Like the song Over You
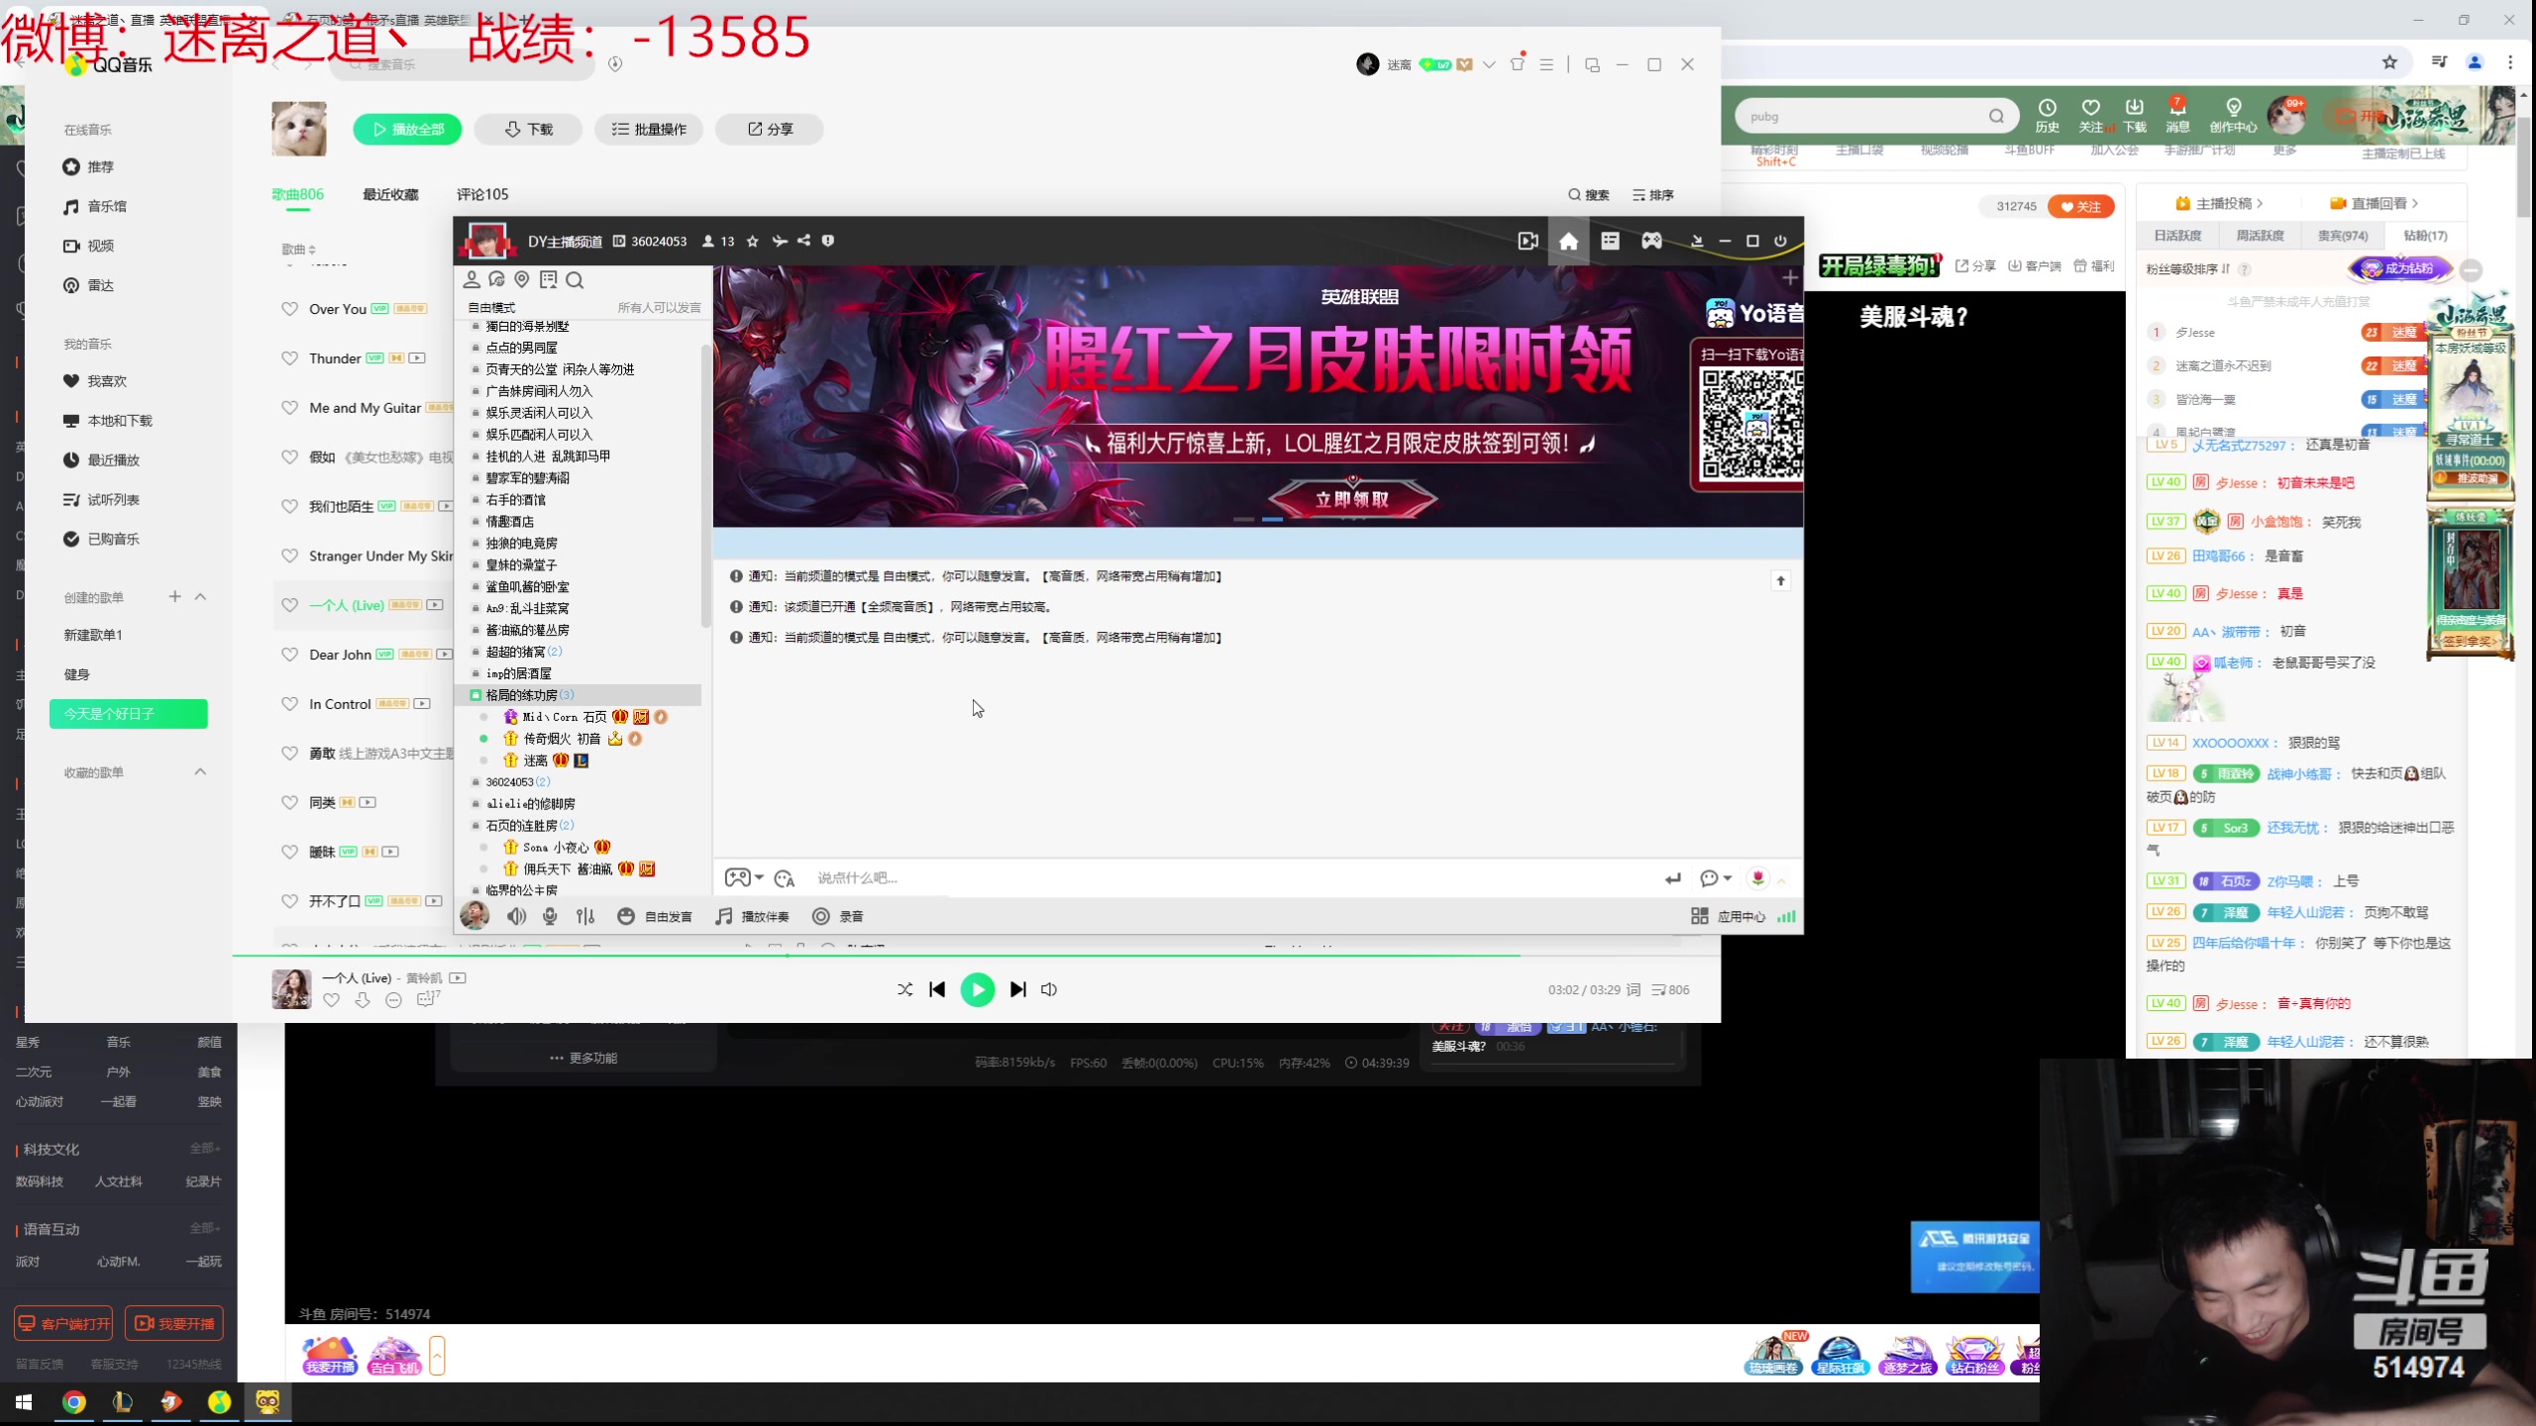The height and width of the screenshot is (1426, 2536). [289, 309]
